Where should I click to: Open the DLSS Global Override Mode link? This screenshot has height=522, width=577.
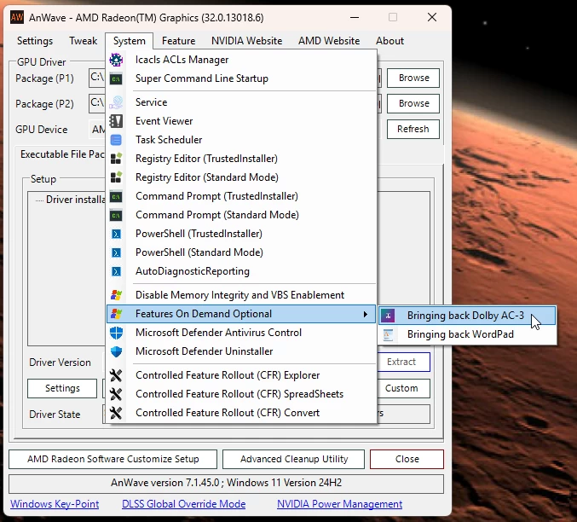[183, 504]
